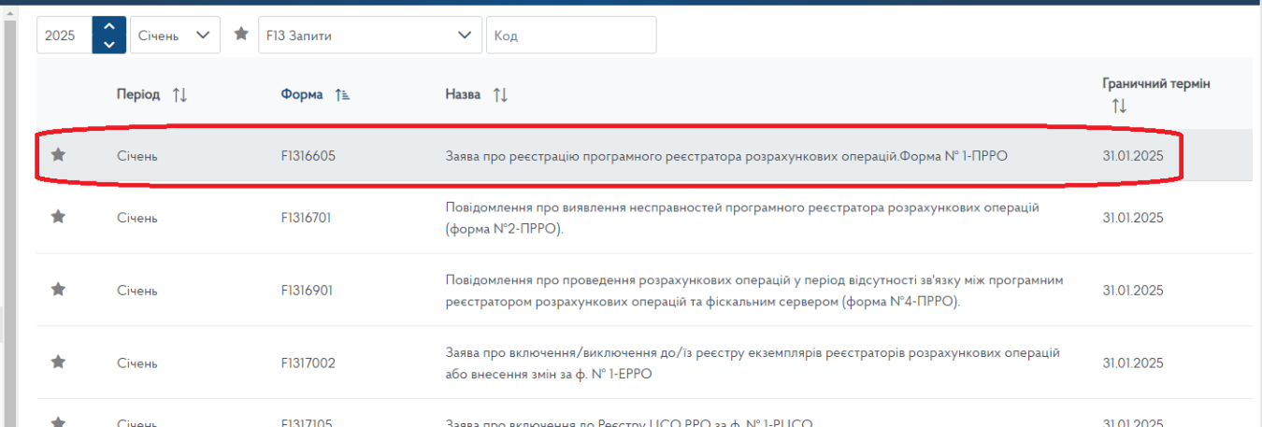Image resolution: width=1262 pixels, height=427 pixels.
Task: Click the year field showing 2025
Action: tap(64, 36)
